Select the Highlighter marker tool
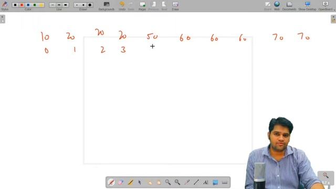 (x=130, y=182)
